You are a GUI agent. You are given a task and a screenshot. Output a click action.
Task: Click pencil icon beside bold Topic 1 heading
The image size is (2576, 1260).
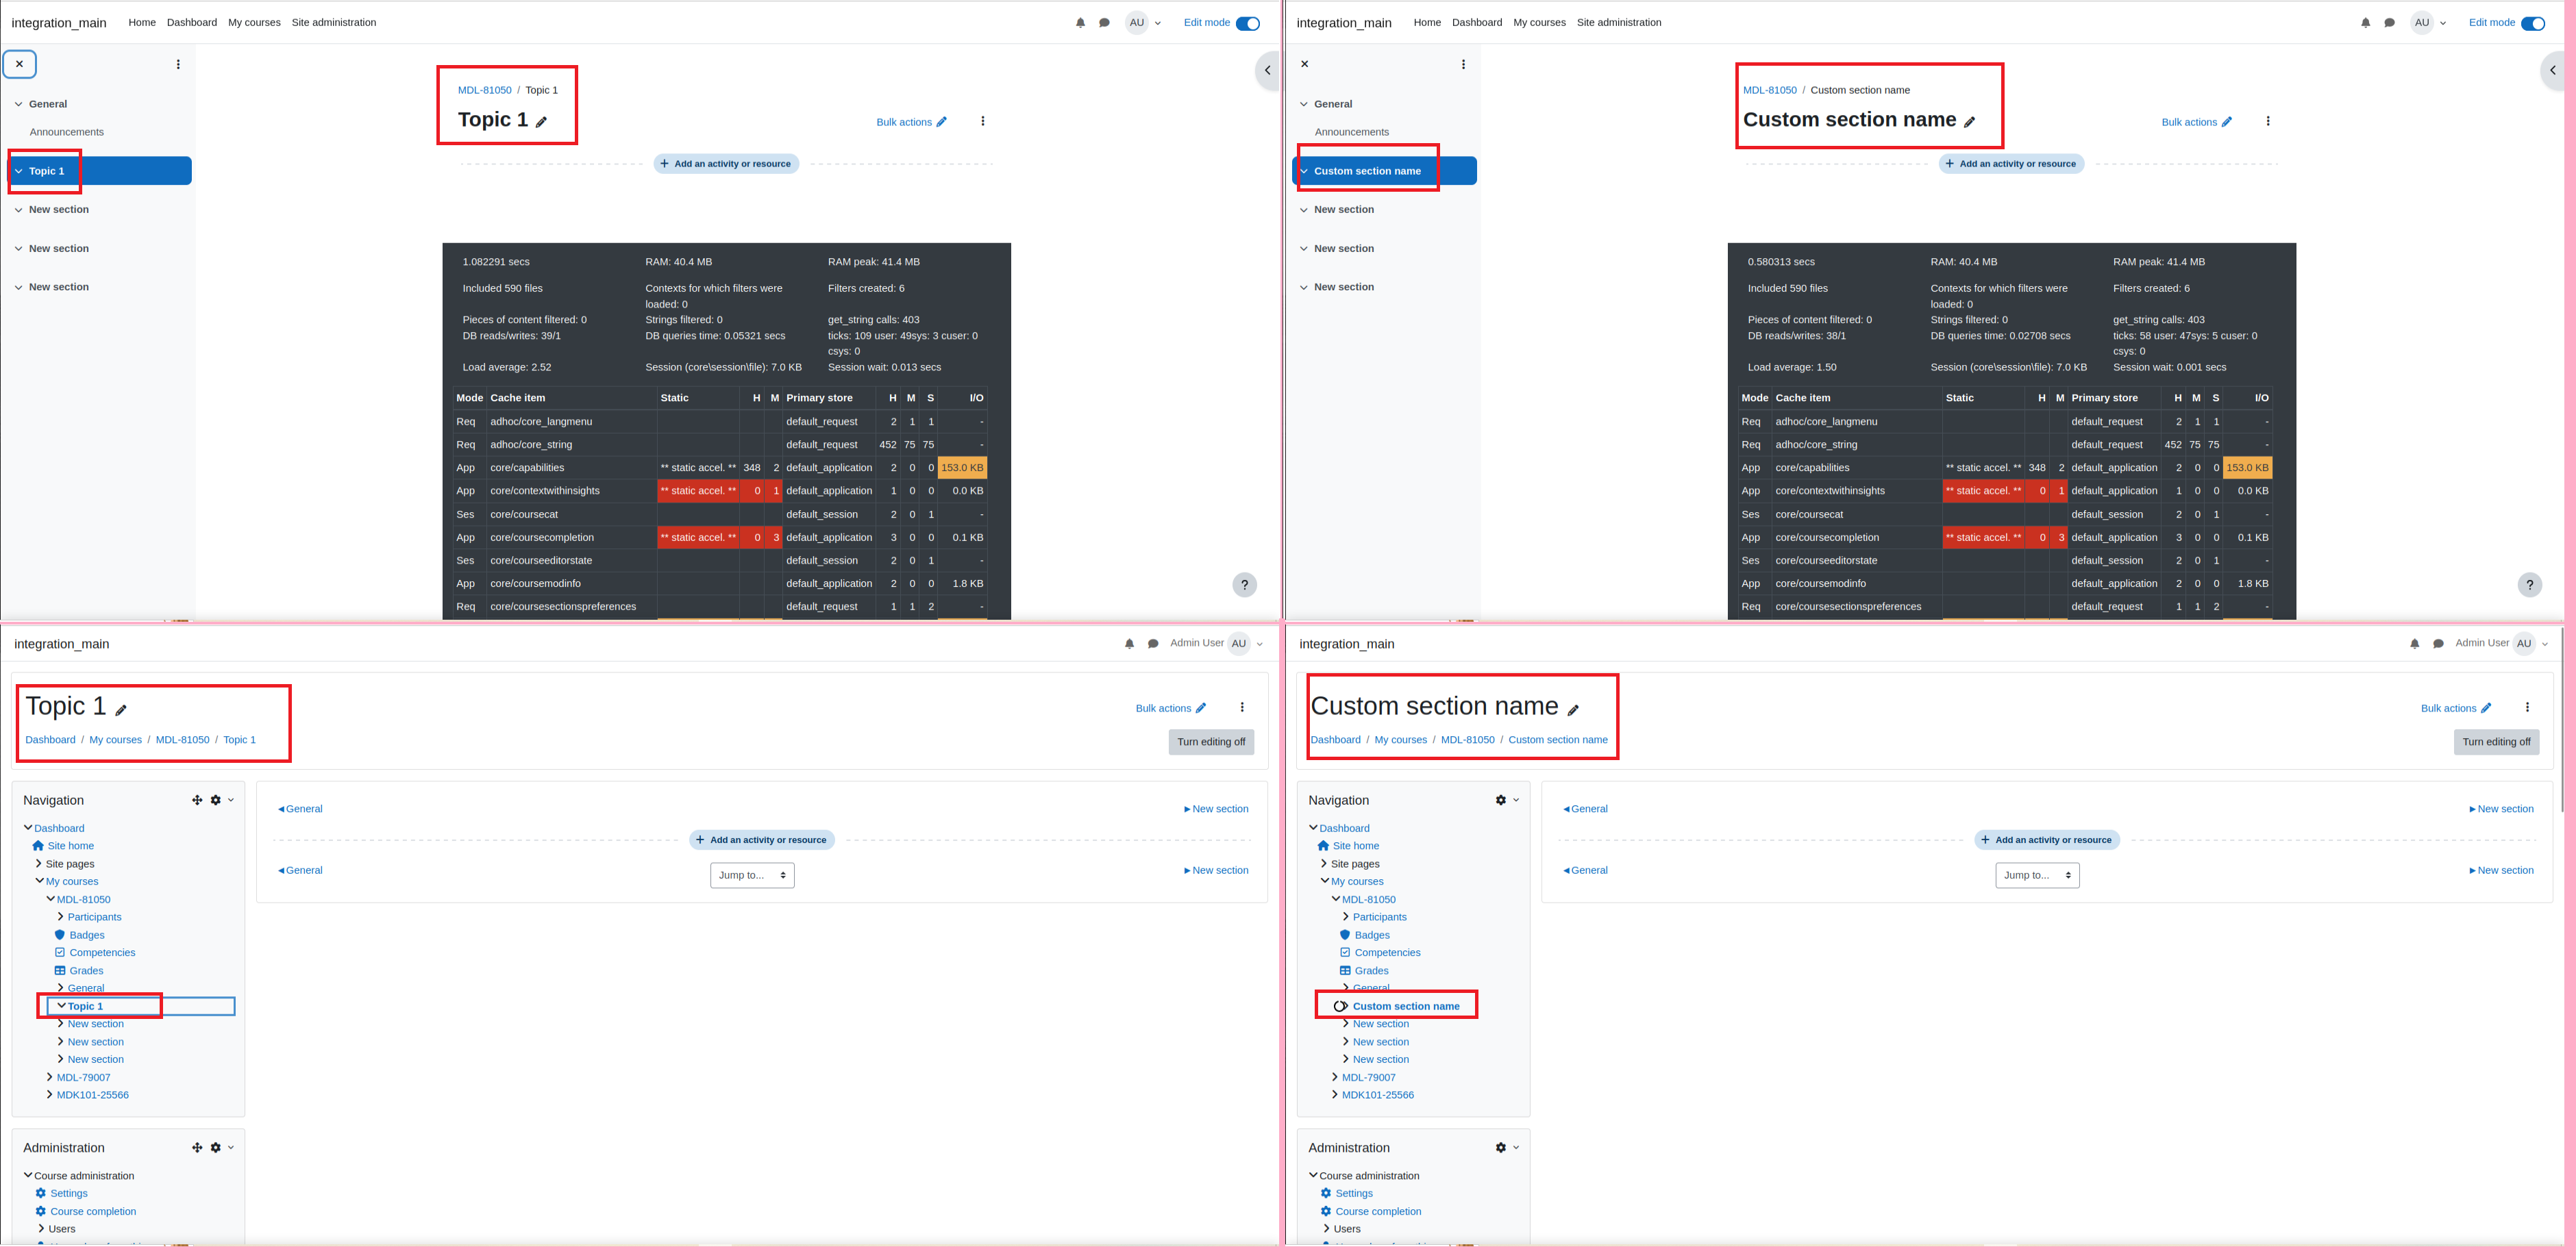click(x=541, y=122)
